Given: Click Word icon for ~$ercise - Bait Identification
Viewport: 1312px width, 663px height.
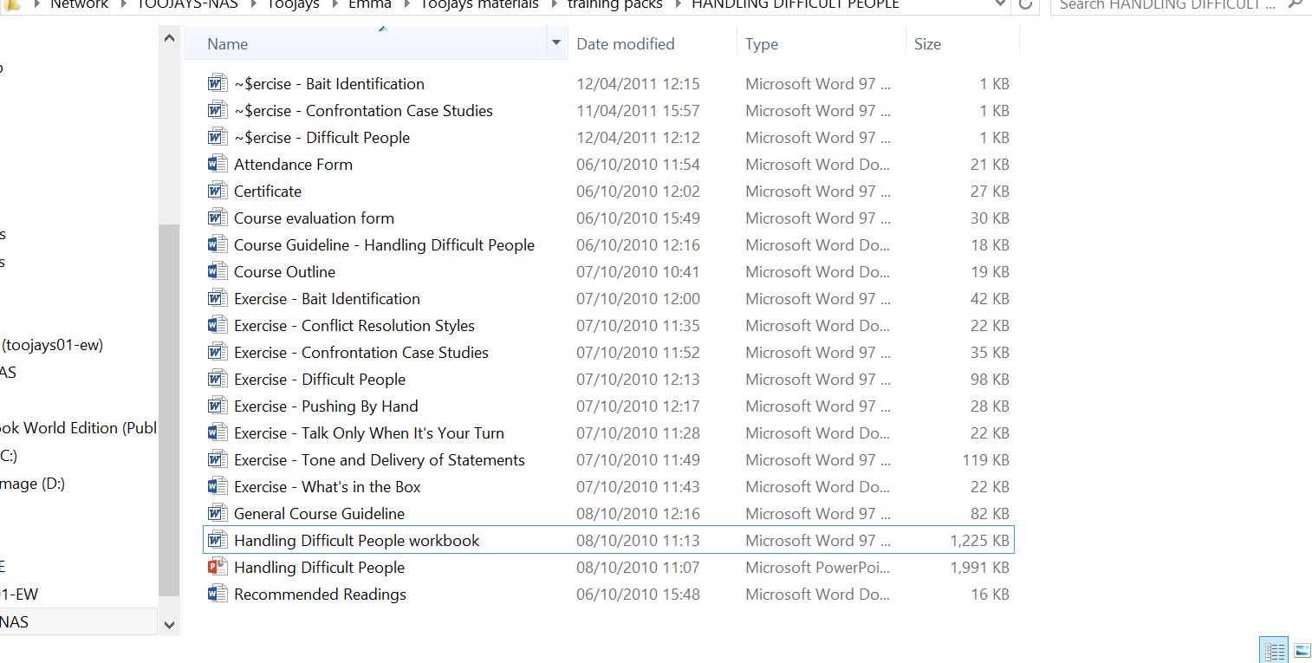Looking at the screenshot, I should coord(218,83).
